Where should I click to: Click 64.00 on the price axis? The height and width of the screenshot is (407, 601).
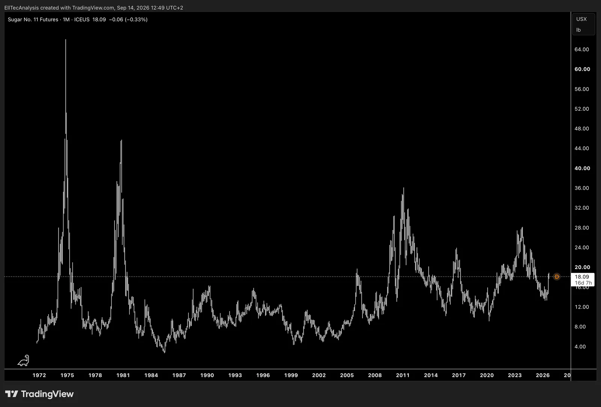coord(582,50)
